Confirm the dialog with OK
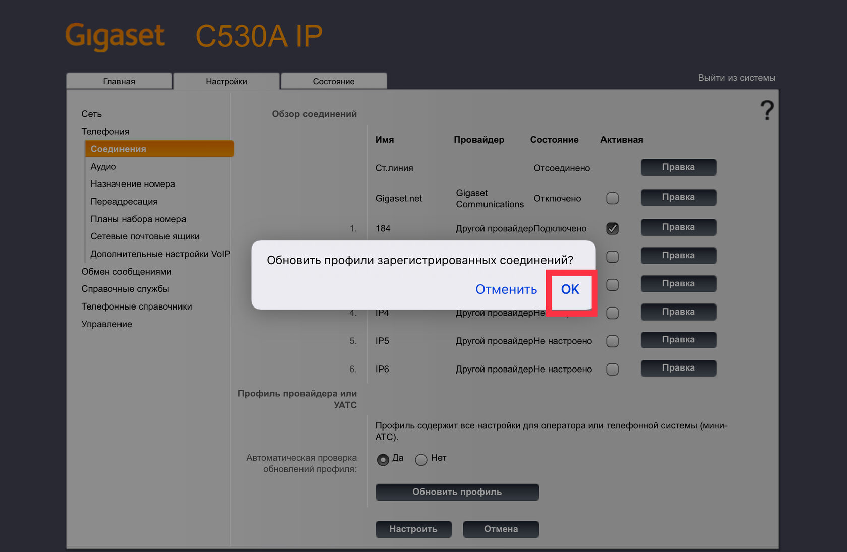 pyautogui.click(x=570, y=289)
